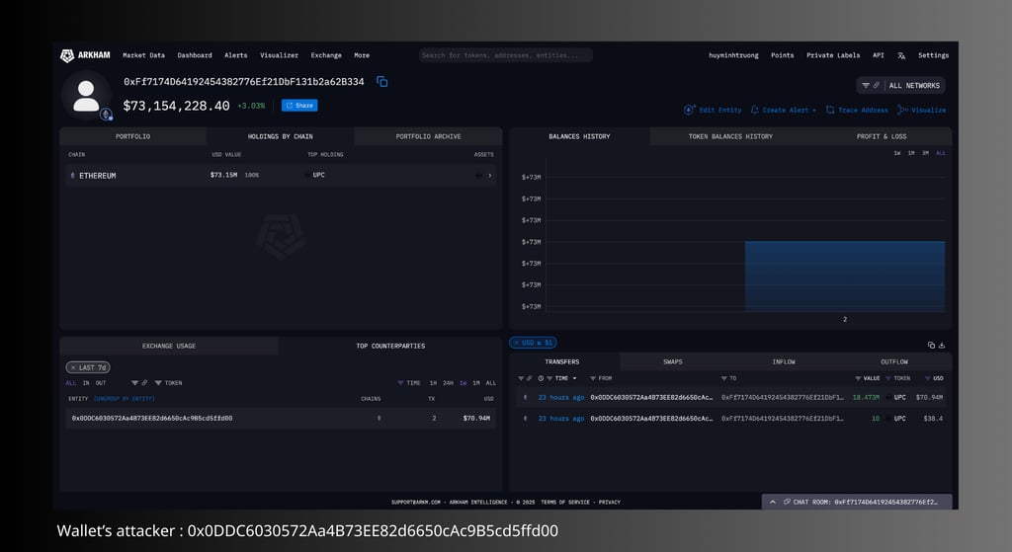1012x552 pixels.
Task: Switch to the Swaps tab
Action: click(672, 361)
